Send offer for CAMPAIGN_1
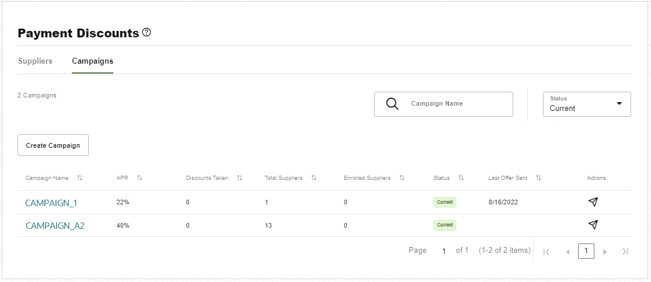Screen dimensions: 651x282 593,202
